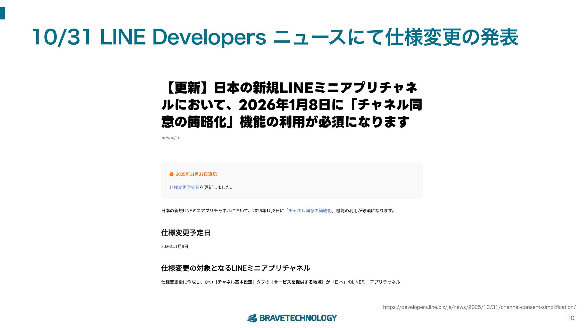This screenshot has width=584, height=328.
Task: Click the article date 2025/10/31
Action: pyautogui.click(x=170, y=138)
